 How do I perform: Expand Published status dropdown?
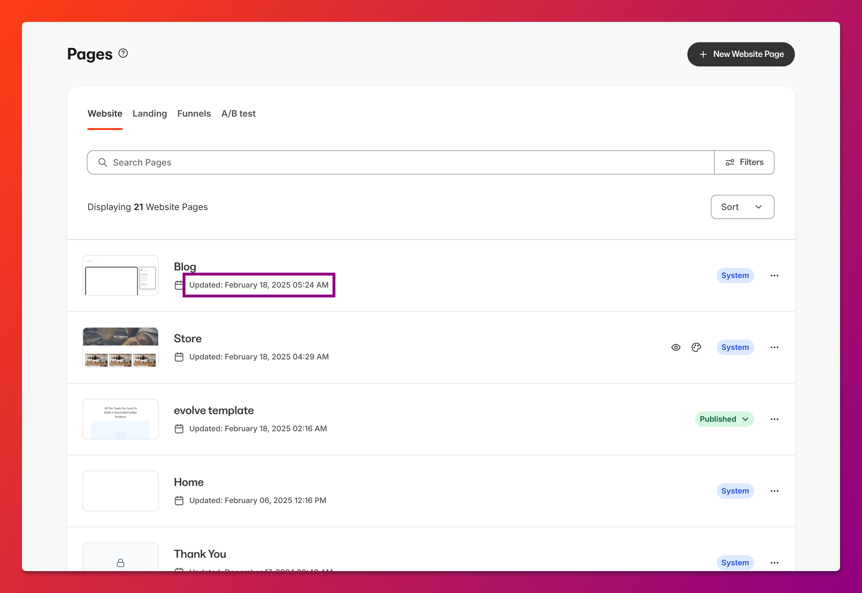point(724,419)
